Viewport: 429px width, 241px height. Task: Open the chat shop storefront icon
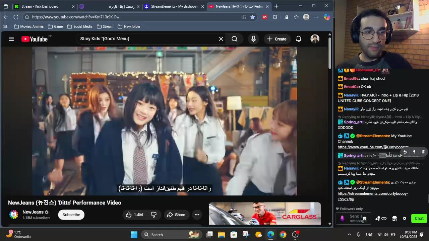[x=394, y=219]
